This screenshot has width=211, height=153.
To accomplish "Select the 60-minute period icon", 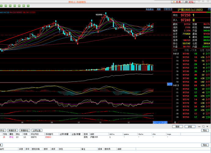I will coord(15,6).
